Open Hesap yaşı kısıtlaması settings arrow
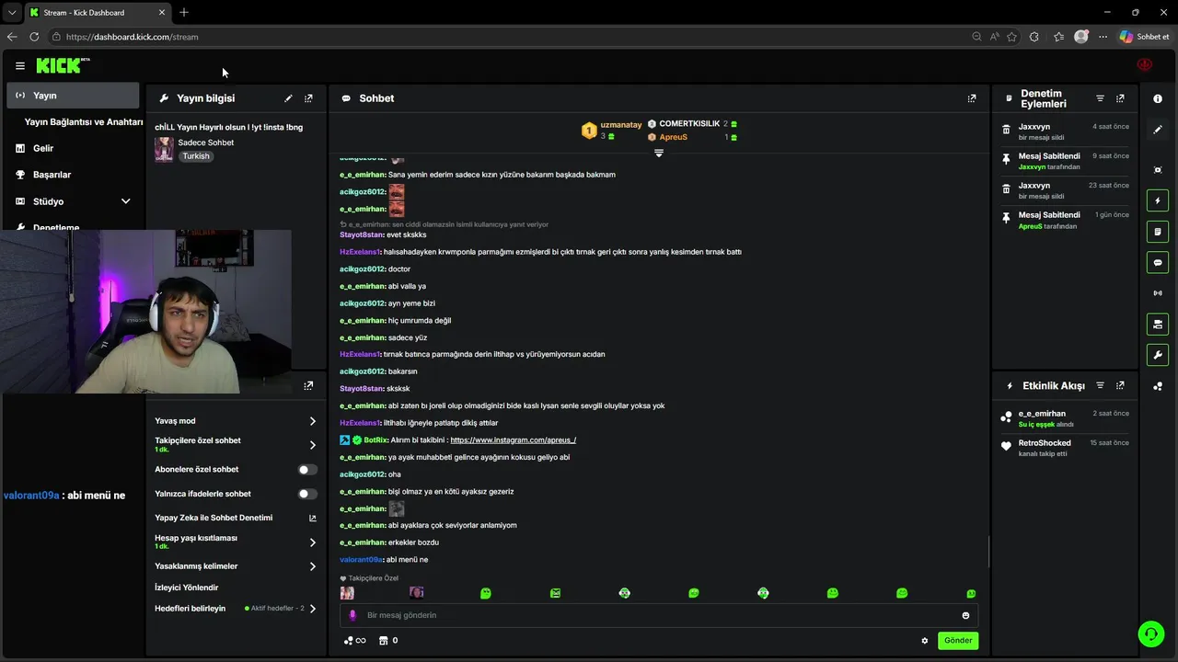1178x662 pixels. [313, 542]
